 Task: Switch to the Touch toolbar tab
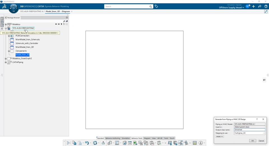coord(172,138)
